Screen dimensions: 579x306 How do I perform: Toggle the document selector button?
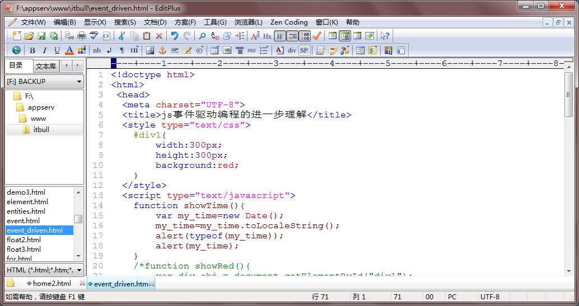pyautogui.click(x=333, y=36)
